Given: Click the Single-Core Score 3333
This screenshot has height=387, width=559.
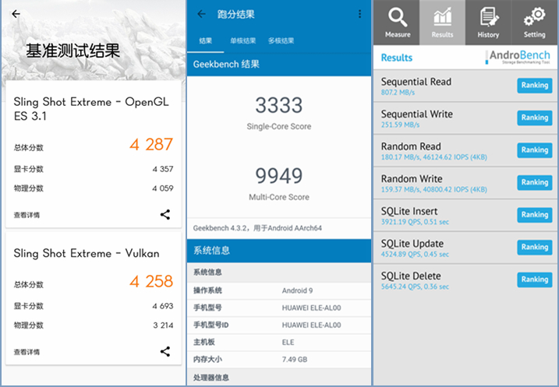Looking at the screenshot, I should (x=279, y=105).
